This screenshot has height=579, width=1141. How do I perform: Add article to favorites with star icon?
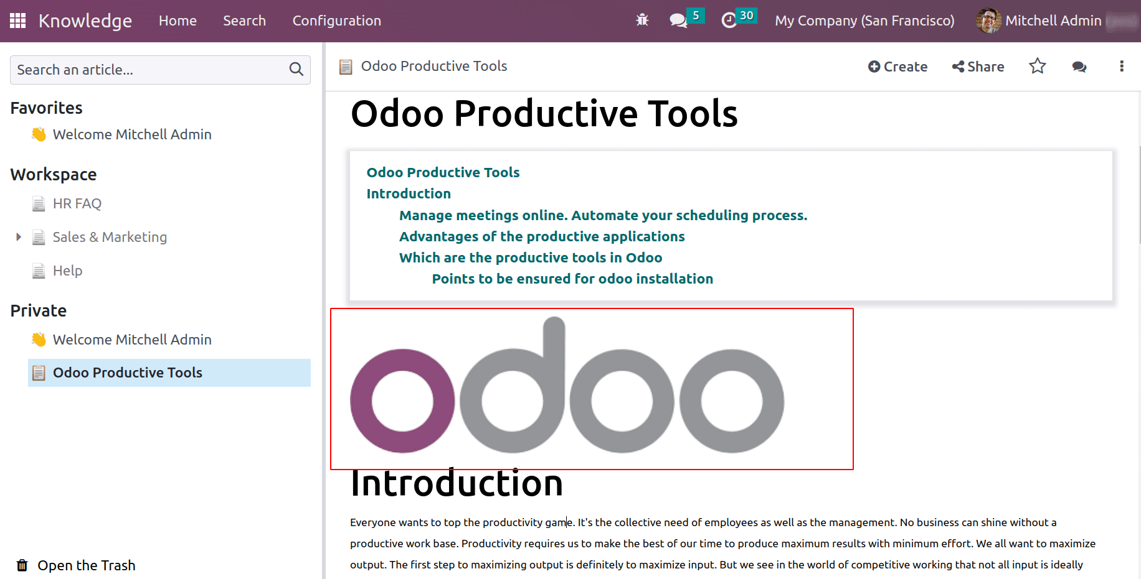[1038, 66]
